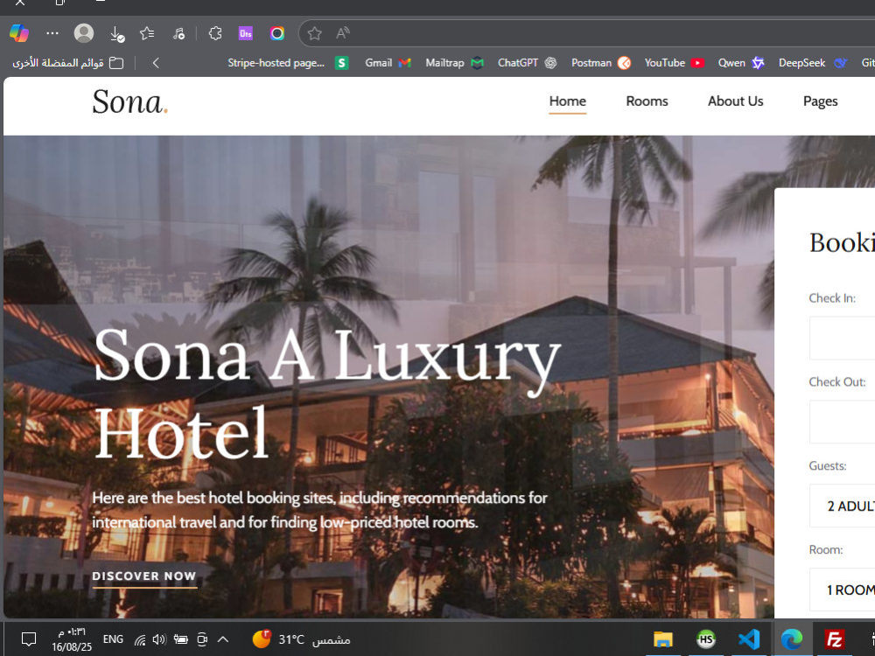Add this page to favorites star icon

(315, 33)
